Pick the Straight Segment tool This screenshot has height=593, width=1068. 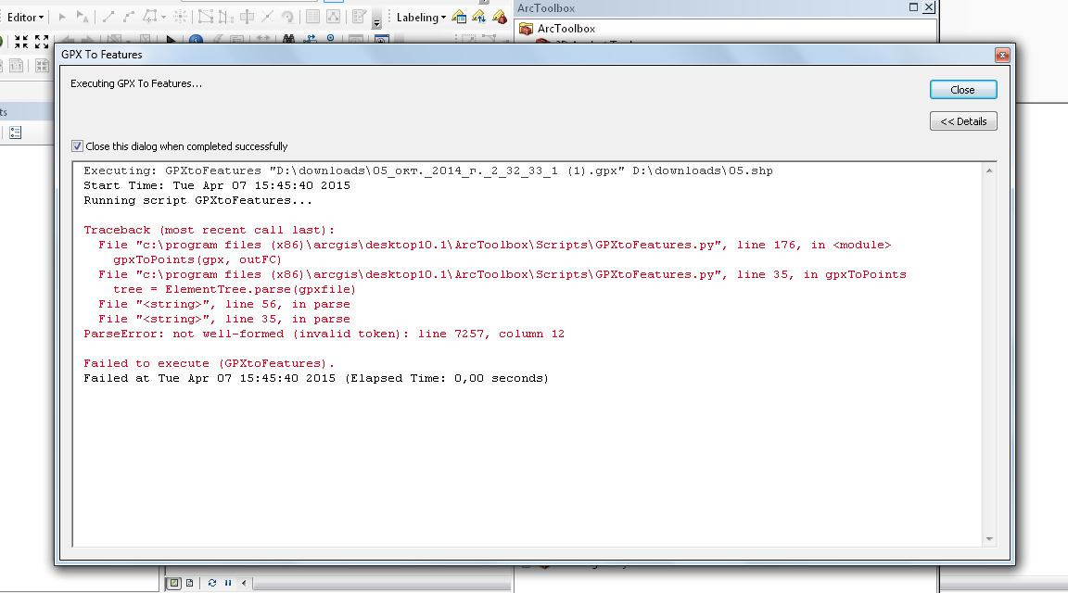click(x=108, y=17)
